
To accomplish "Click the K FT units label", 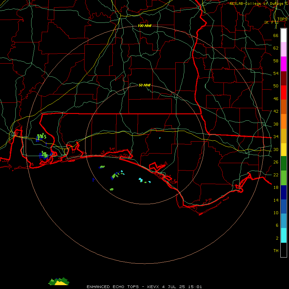I will (271, 22).
